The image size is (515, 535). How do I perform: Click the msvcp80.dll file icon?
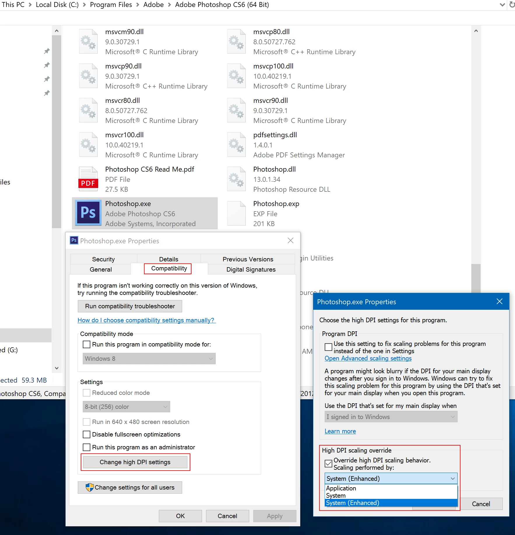point(236,41)
